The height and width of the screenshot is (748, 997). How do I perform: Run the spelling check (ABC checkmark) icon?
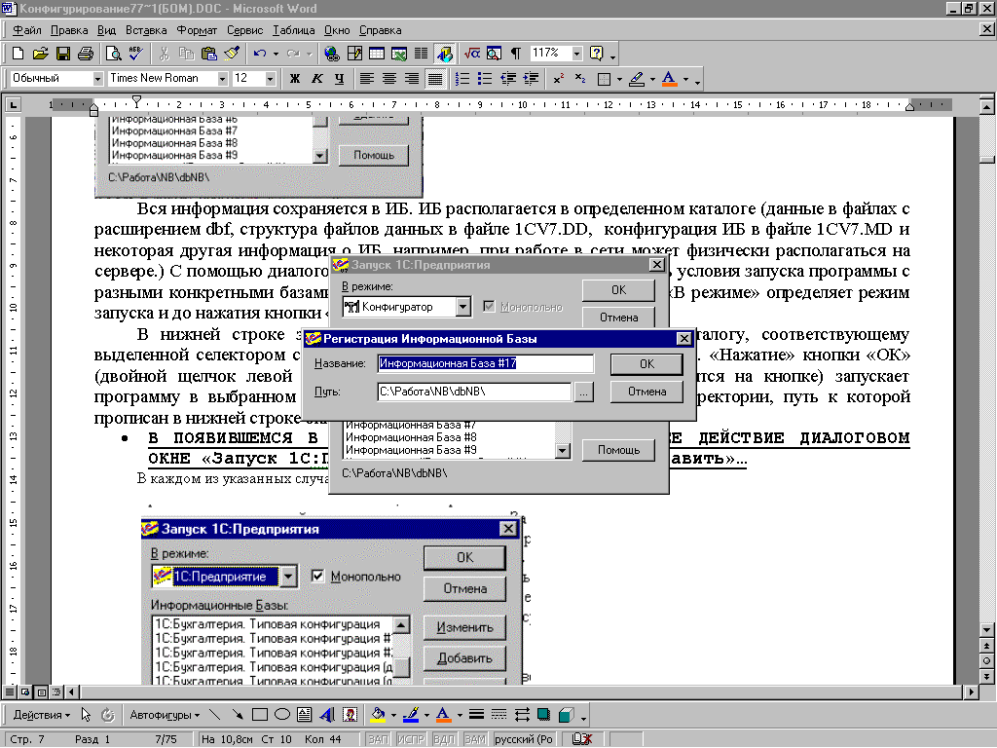135,54
